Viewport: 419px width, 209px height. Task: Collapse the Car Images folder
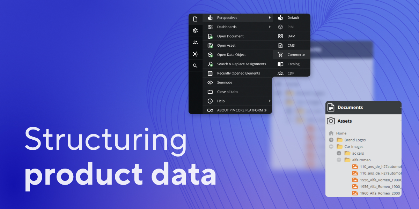[331, 147]
